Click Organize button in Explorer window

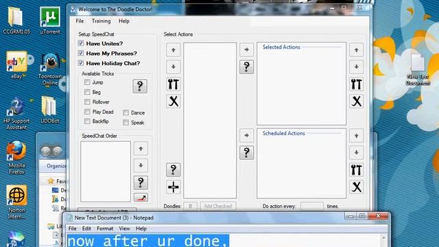pos(56,166)
